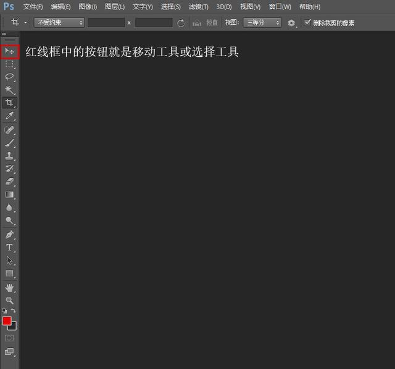Open the 三等分 view overlay dropdown

262,23
